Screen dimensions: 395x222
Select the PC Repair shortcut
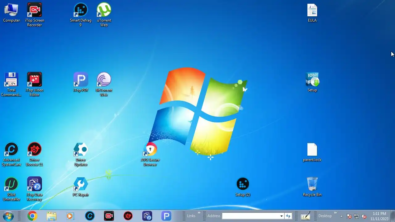pyautogui.click(x=81, y=187)
